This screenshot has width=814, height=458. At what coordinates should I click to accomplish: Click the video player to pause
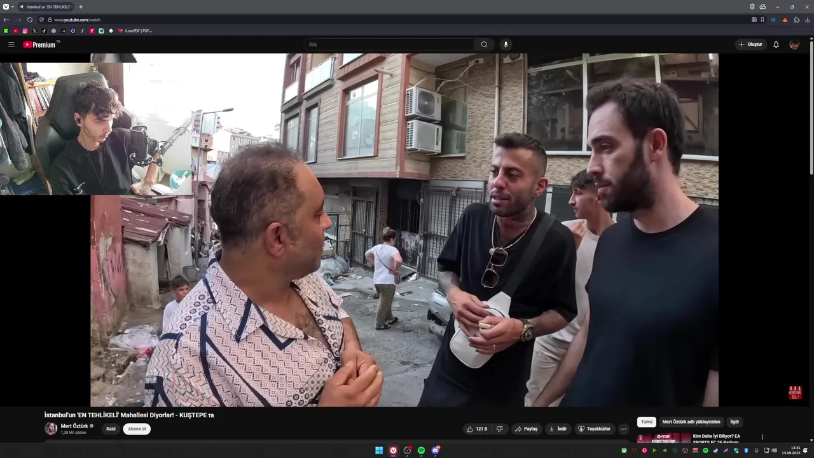click(404, 230)
